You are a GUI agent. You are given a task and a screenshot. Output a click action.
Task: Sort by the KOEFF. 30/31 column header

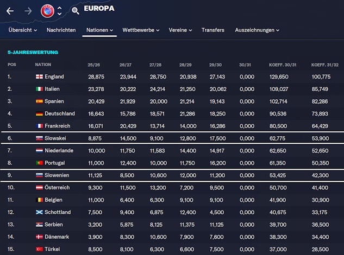[283, 65]
